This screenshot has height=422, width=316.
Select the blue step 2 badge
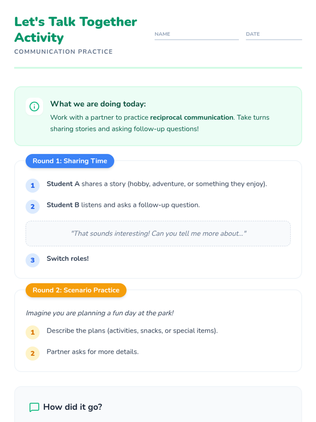(33, 207)
